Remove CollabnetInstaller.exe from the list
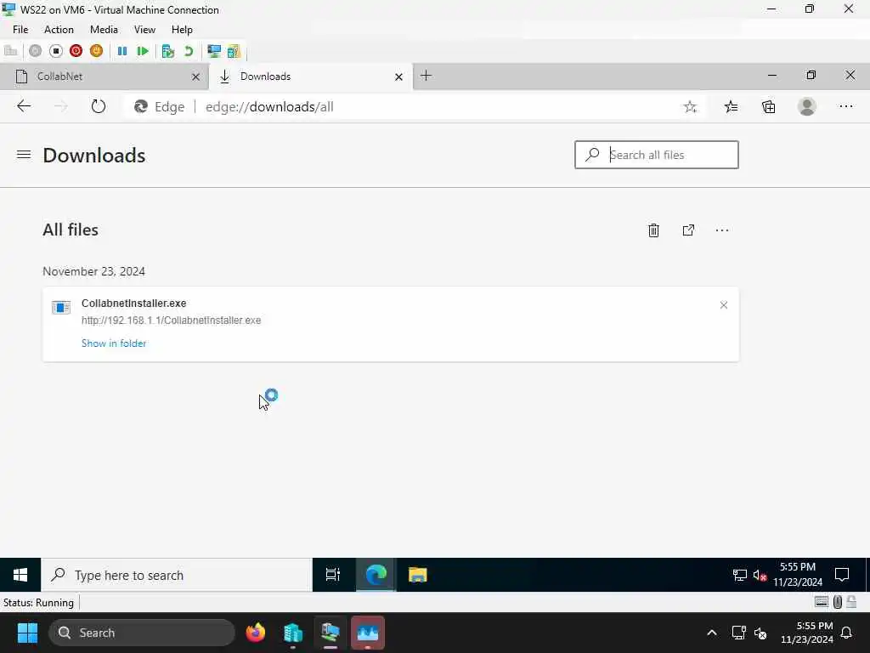Screen dimensions: 870x653 click(724, 305)
